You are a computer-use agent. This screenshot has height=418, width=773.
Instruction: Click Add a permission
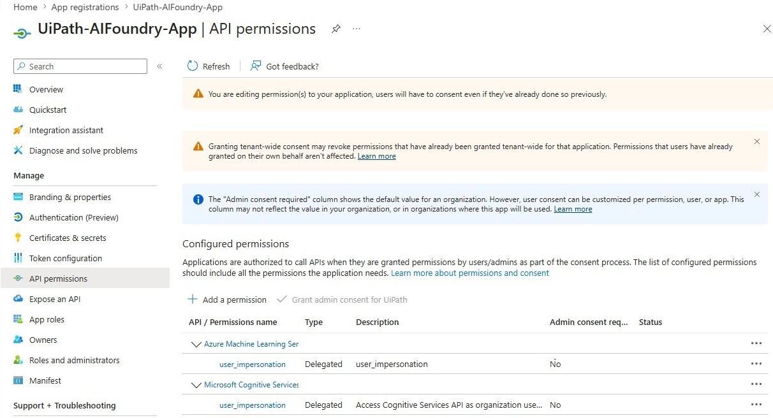(227, 299)
